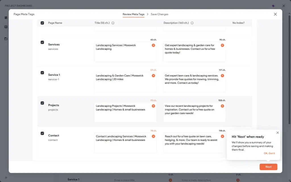Click the 'PROJECT DASHBOARD' heading in background window
The width and height of the screenshot is (291, 182).
[18, 6]
